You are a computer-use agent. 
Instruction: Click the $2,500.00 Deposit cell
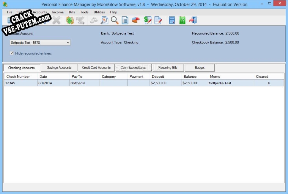(x=166, y=83)
